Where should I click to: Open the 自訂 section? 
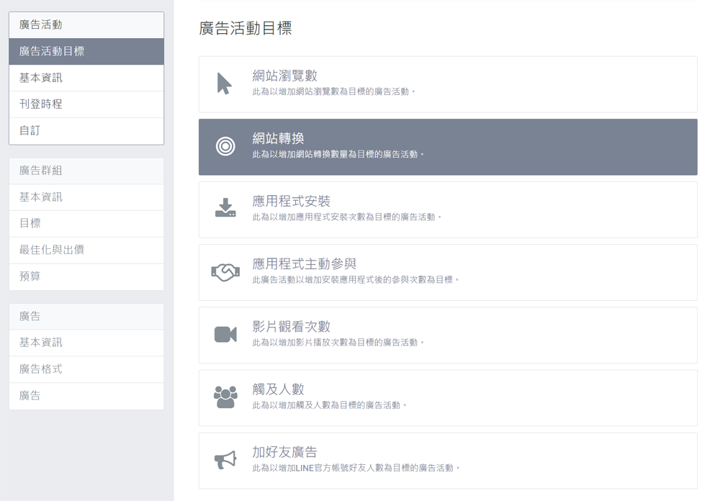click(x=86, y=130)
